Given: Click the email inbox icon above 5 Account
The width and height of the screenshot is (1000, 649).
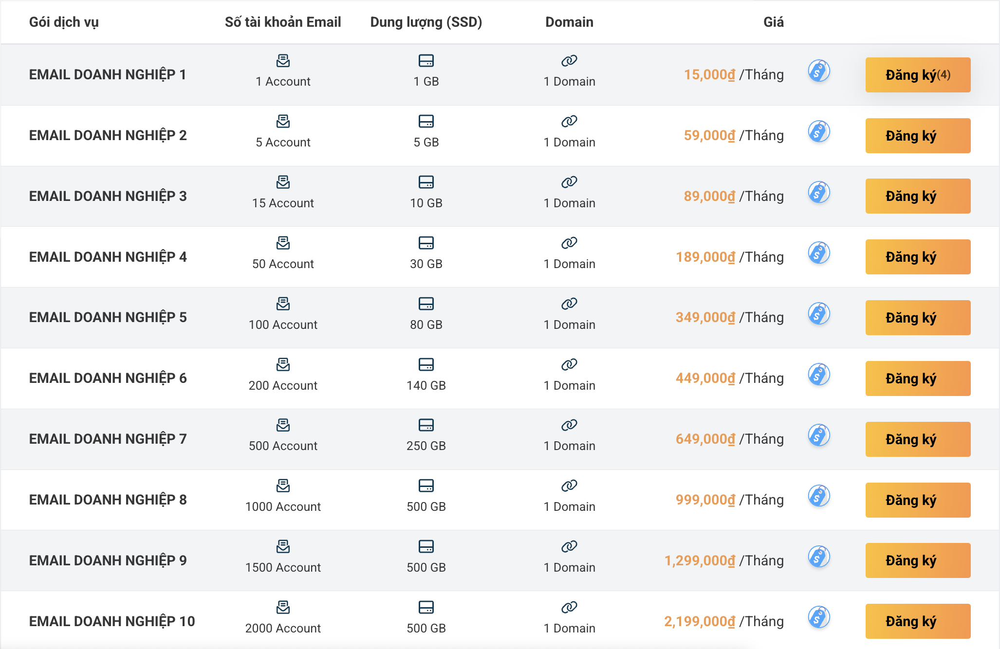Looking at the screenshot, I should pyautogui.click(x=283, y=121).
